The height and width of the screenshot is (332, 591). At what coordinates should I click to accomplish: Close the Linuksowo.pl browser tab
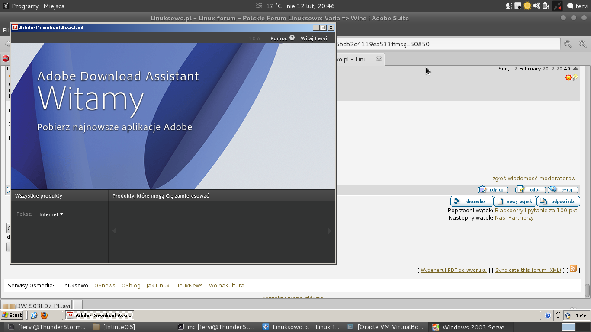point(379,59)
